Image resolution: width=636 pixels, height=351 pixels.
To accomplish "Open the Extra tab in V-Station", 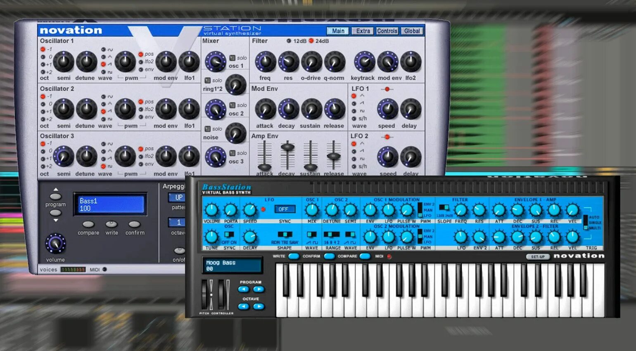I will [363, 31].
